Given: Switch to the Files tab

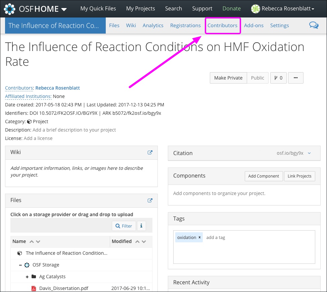Looking at the screenshot, I should click(x=114, y=26).
